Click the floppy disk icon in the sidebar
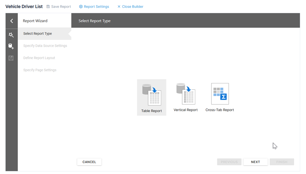The width and height of the screenshot is (306, 174). pos(11,58)
